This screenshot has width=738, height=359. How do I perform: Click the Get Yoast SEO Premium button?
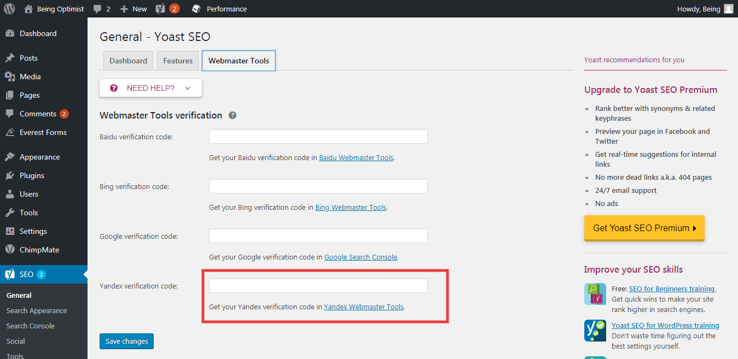pos(644,228)
